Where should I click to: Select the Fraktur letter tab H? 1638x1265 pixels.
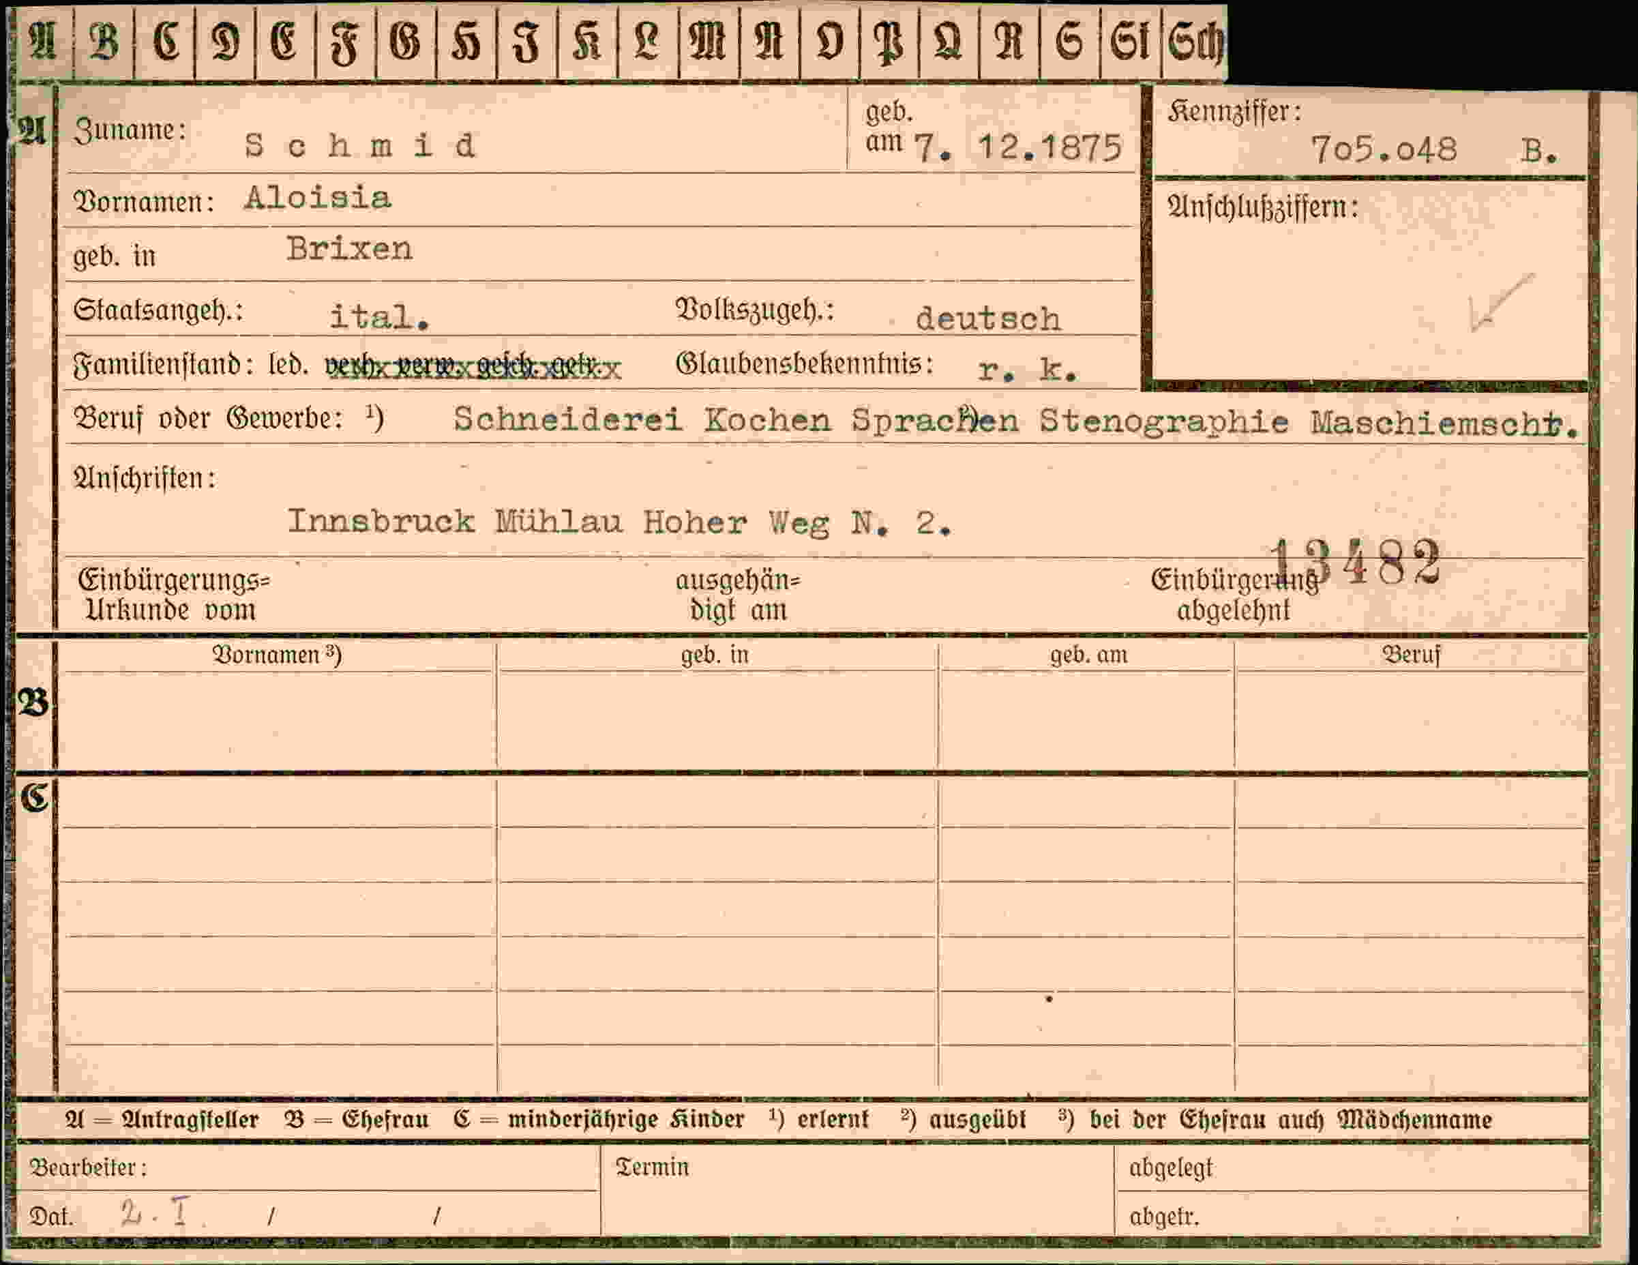click(466, 42)
